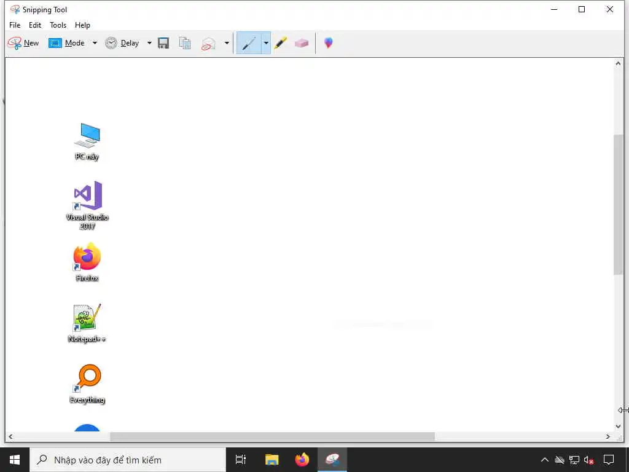Open File Explorer from taskbar

point(272,460)
